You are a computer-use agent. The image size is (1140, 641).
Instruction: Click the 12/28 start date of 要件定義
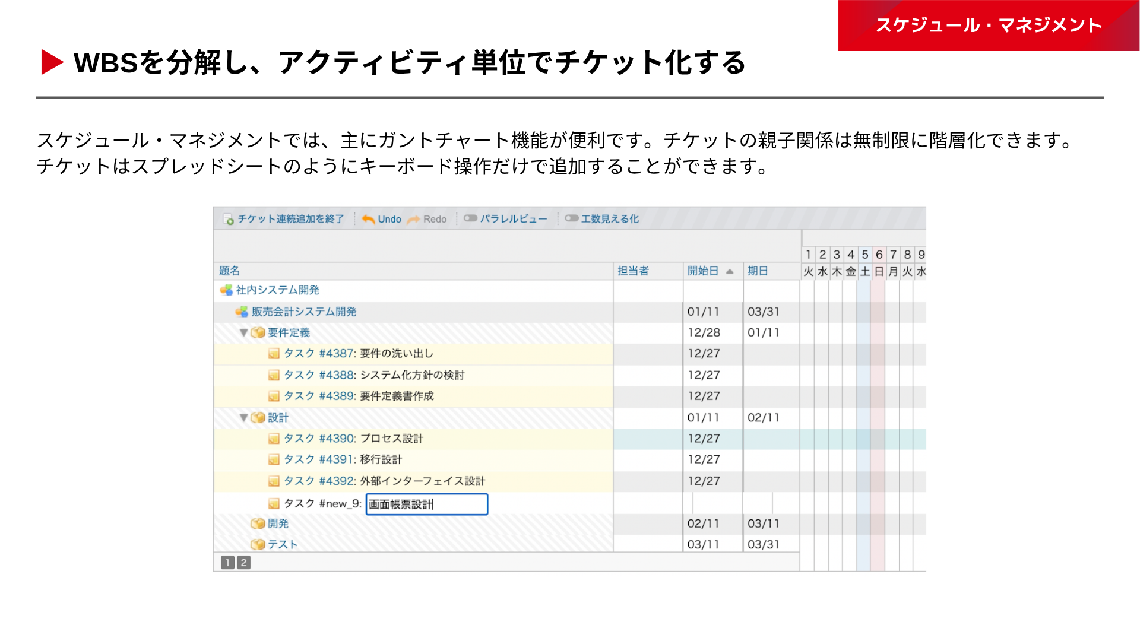tap(704, 333)
